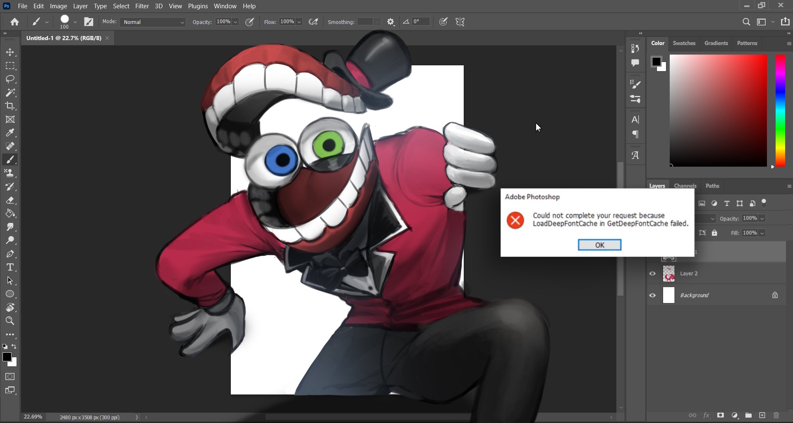793x423 pixels.
Task: Swap foreground and background colors
Action: [x=14, y=347]
